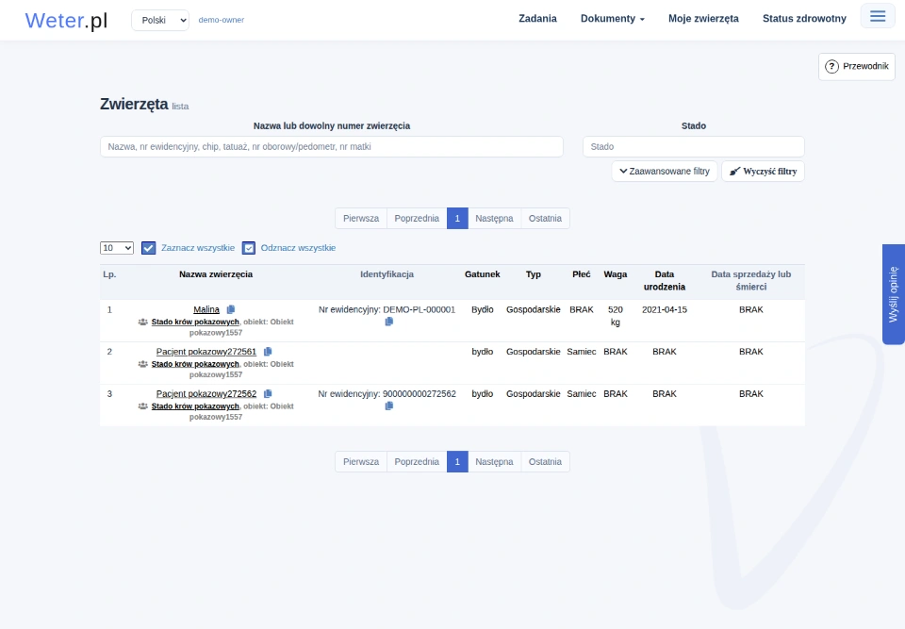
Task: Click Wyczyść filtry button
Action: coord(763,172)
